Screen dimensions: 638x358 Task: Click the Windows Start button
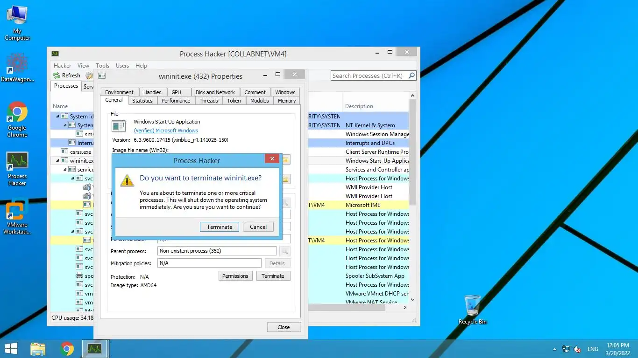[11, 349]
